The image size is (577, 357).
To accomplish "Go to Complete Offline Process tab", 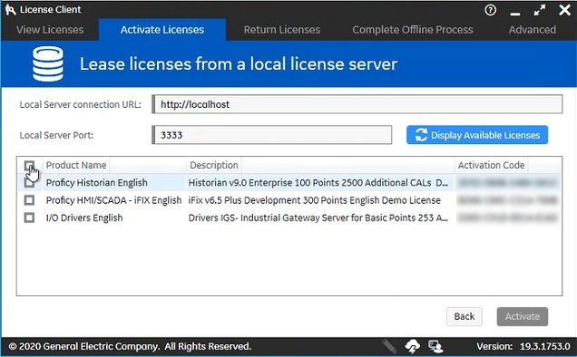I will (413, 29).
